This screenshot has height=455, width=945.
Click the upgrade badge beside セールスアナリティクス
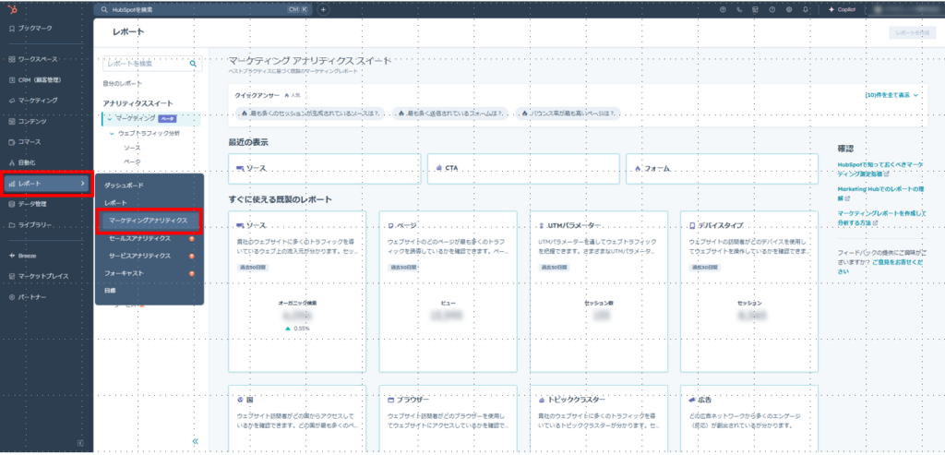point(192,239)
